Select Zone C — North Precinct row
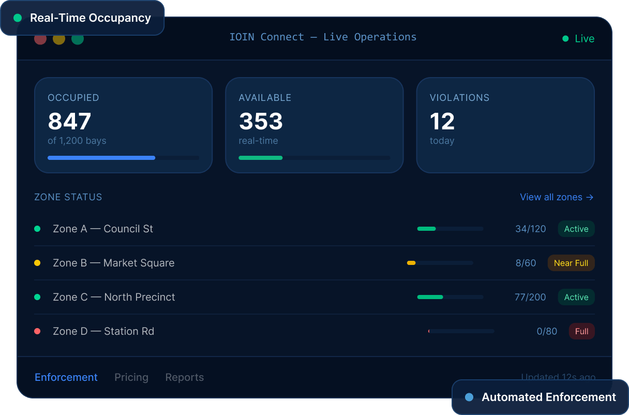This screenshot has width=629, height=415. coord(314,297)
